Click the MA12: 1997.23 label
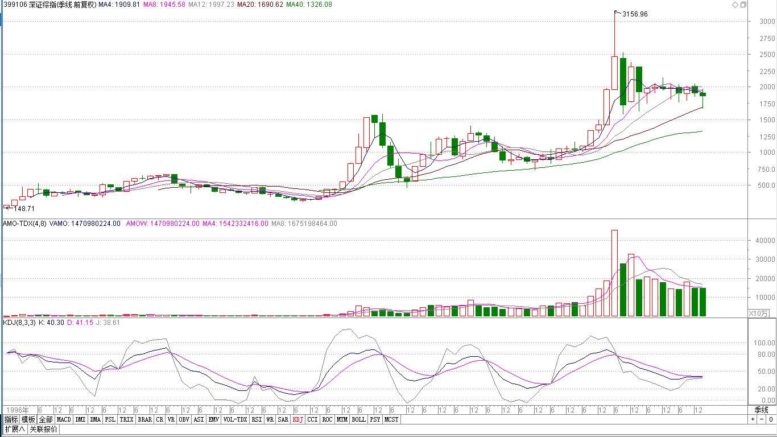 [211, 5]
